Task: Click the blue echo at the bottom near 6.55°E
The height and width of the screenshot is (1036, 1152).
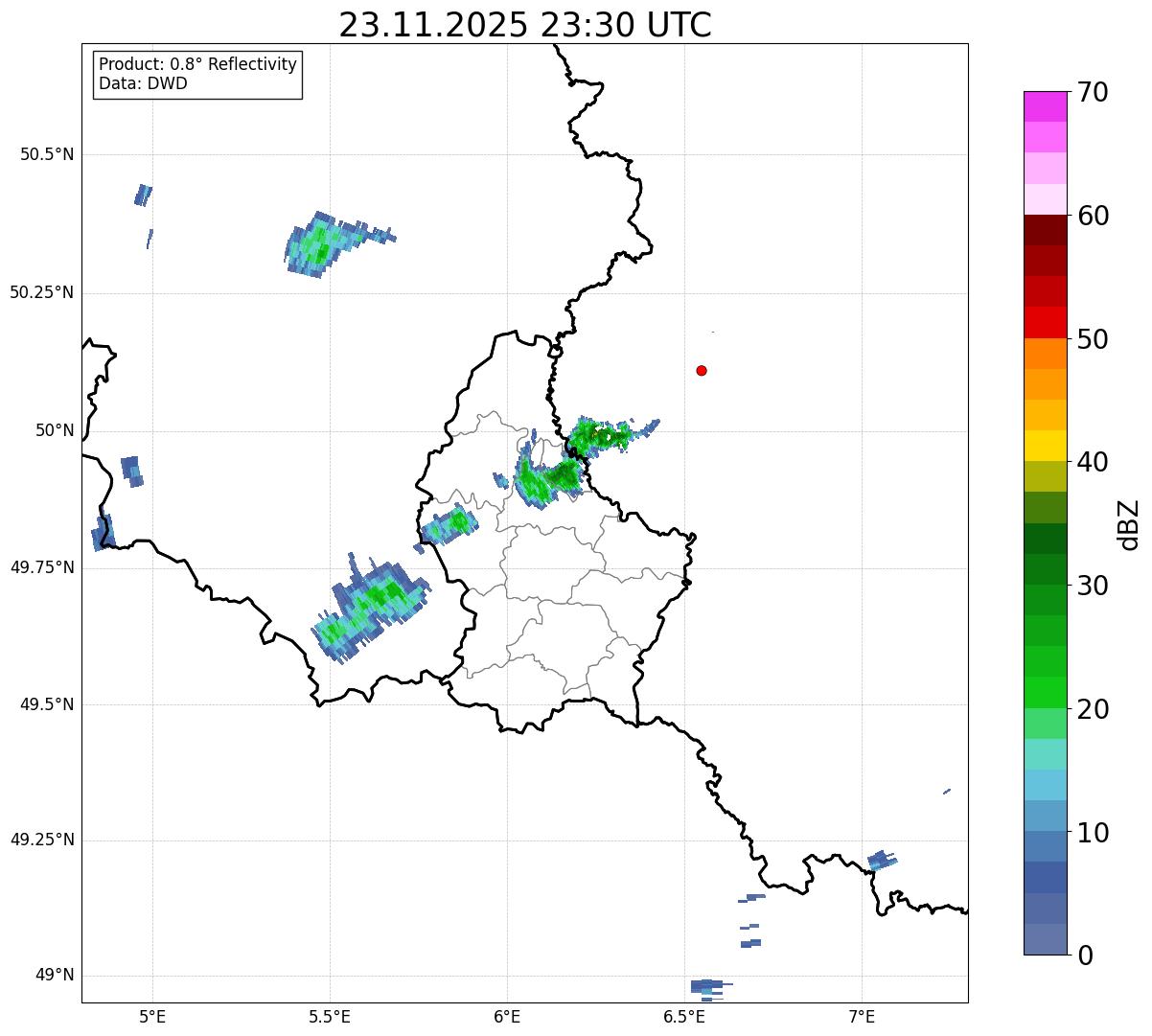Action: click(x=707, y=986)
